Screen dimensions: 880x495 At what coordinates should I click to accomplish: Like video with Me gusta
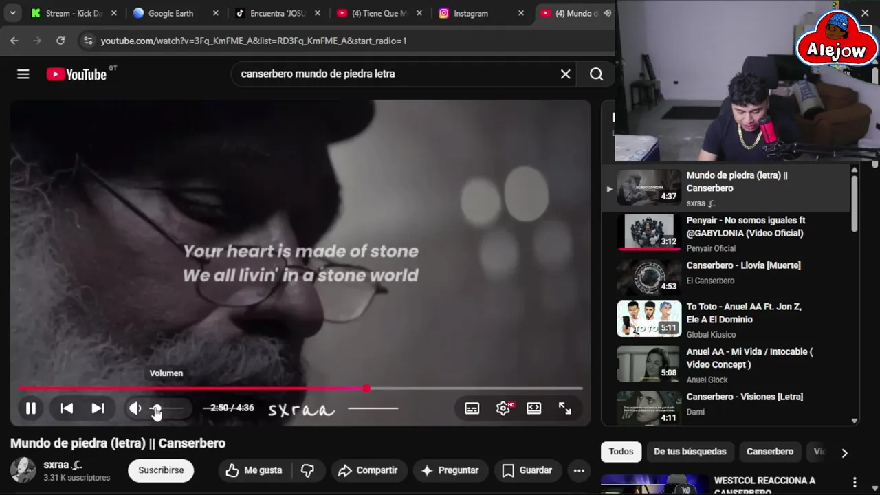click(x=254, y=470)
